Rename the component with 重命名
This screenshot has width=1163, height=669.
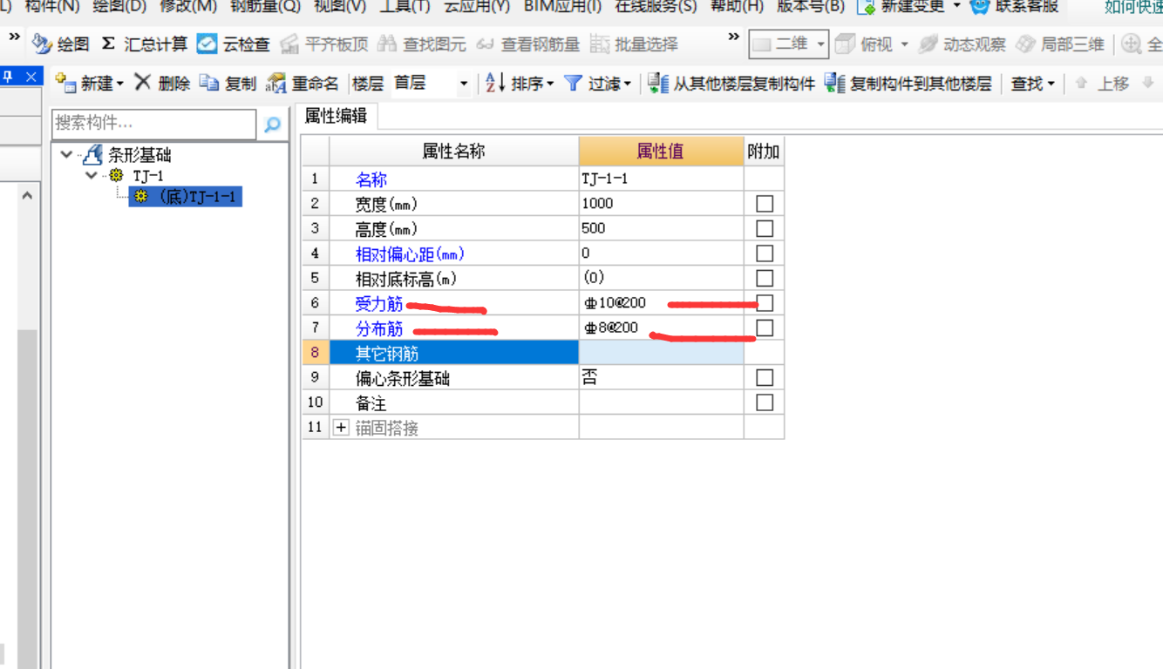pyautogui.click(x=302, y=84)
